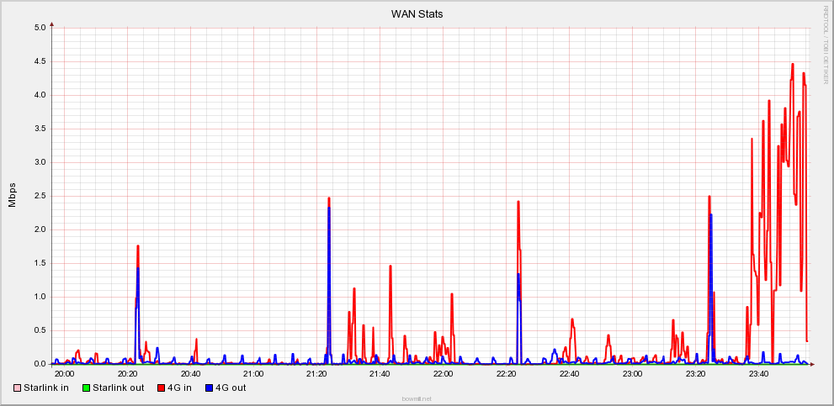Click the Mbps y-axis label
834x406 pixels.
pyautogui.click(x=13, y=193)
